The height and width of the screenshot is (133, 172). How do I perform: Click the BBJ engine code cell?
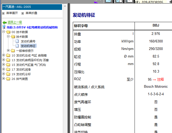pos(156,25)
